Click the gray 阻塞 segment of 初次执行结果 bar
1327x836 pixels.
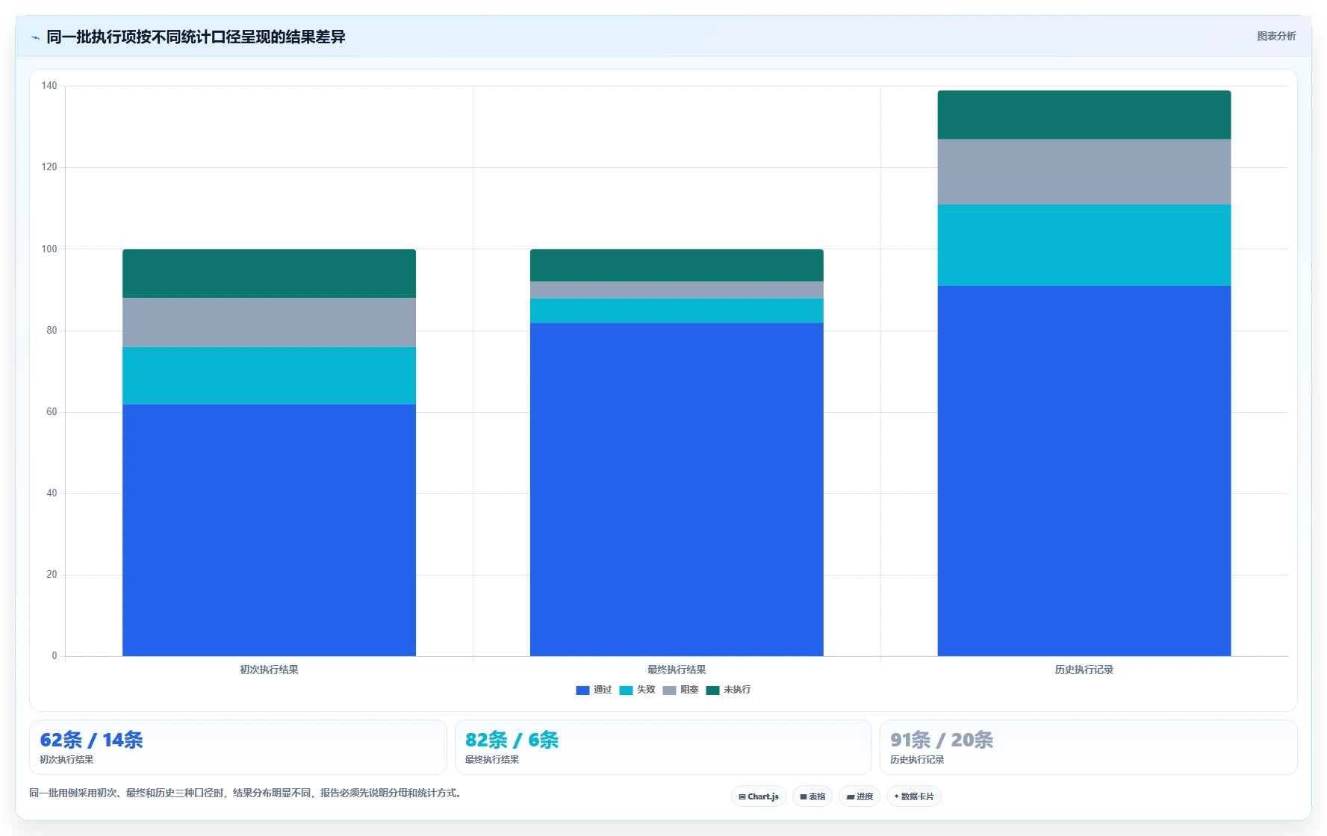tap(269, 322)
